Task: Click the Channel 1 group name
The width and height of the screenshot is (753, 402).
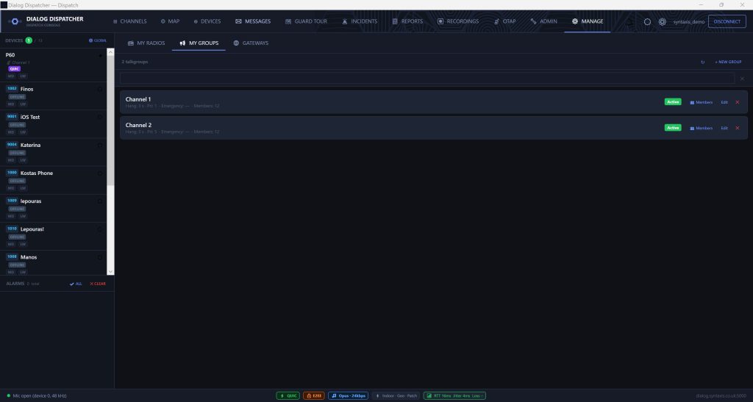Action: pos(138,99)
